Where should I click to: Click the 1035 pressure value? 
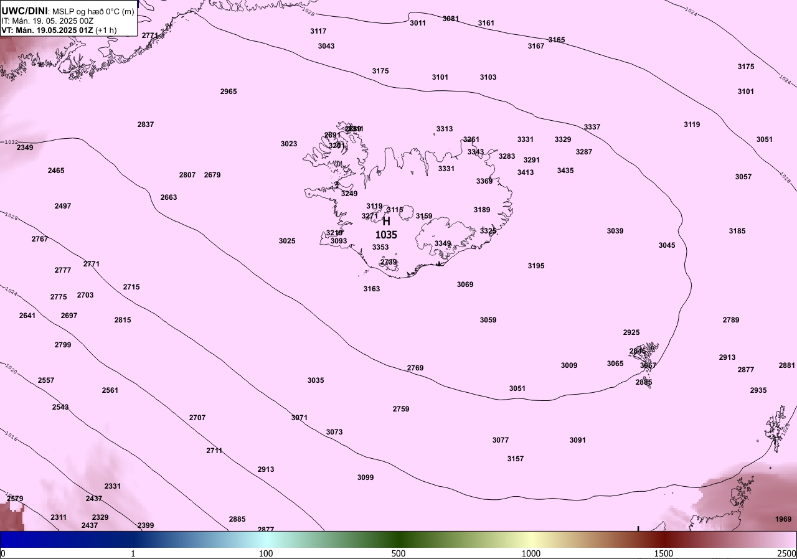[x=386, y=235]
